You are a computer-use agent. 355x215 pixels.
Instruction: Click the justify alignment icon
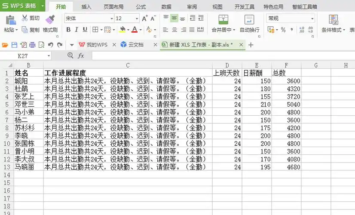tap(192, 30)
